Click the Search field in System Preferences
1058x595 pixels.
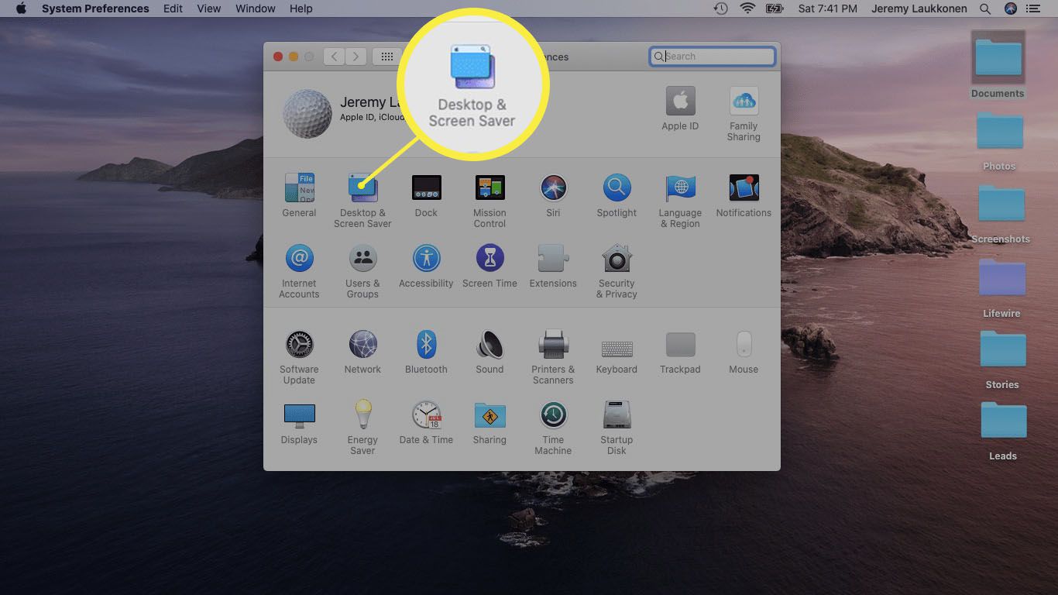[x=712, y=56]
